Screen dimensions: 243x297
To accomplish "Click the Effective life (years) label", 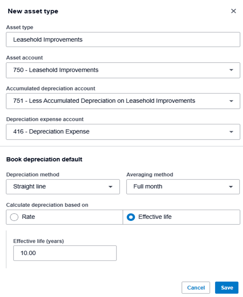I will [38, 241].
